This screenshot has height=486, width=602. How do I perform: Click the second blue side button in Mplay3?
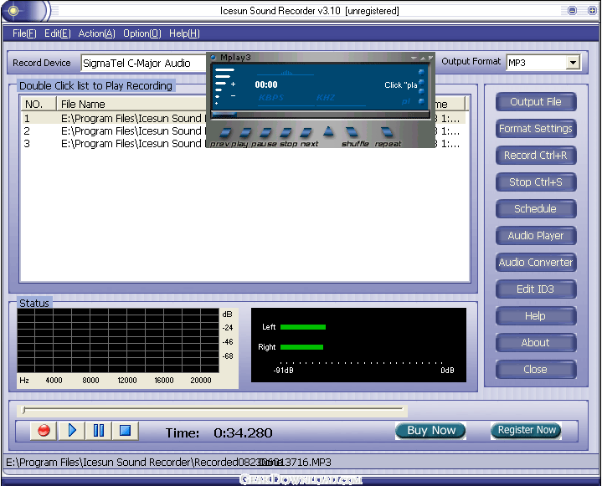[x=421, y=82]
